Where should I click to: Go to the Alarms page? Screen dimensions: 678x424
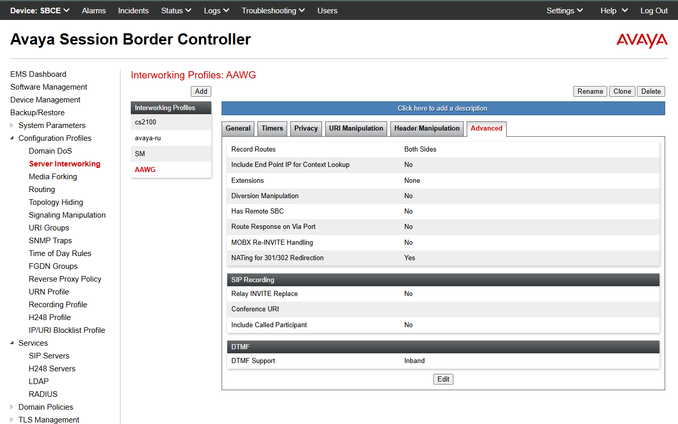coord(94,10)
